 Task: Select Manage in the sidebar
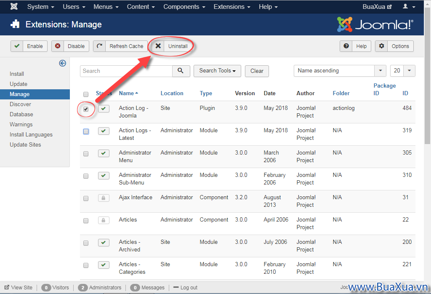(35, 94)
